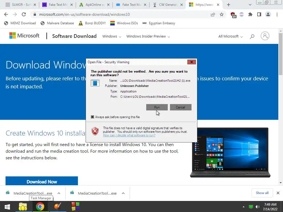
Task: Click the search magnifier icon on Microsoft page
Action: tap(252, 36)
